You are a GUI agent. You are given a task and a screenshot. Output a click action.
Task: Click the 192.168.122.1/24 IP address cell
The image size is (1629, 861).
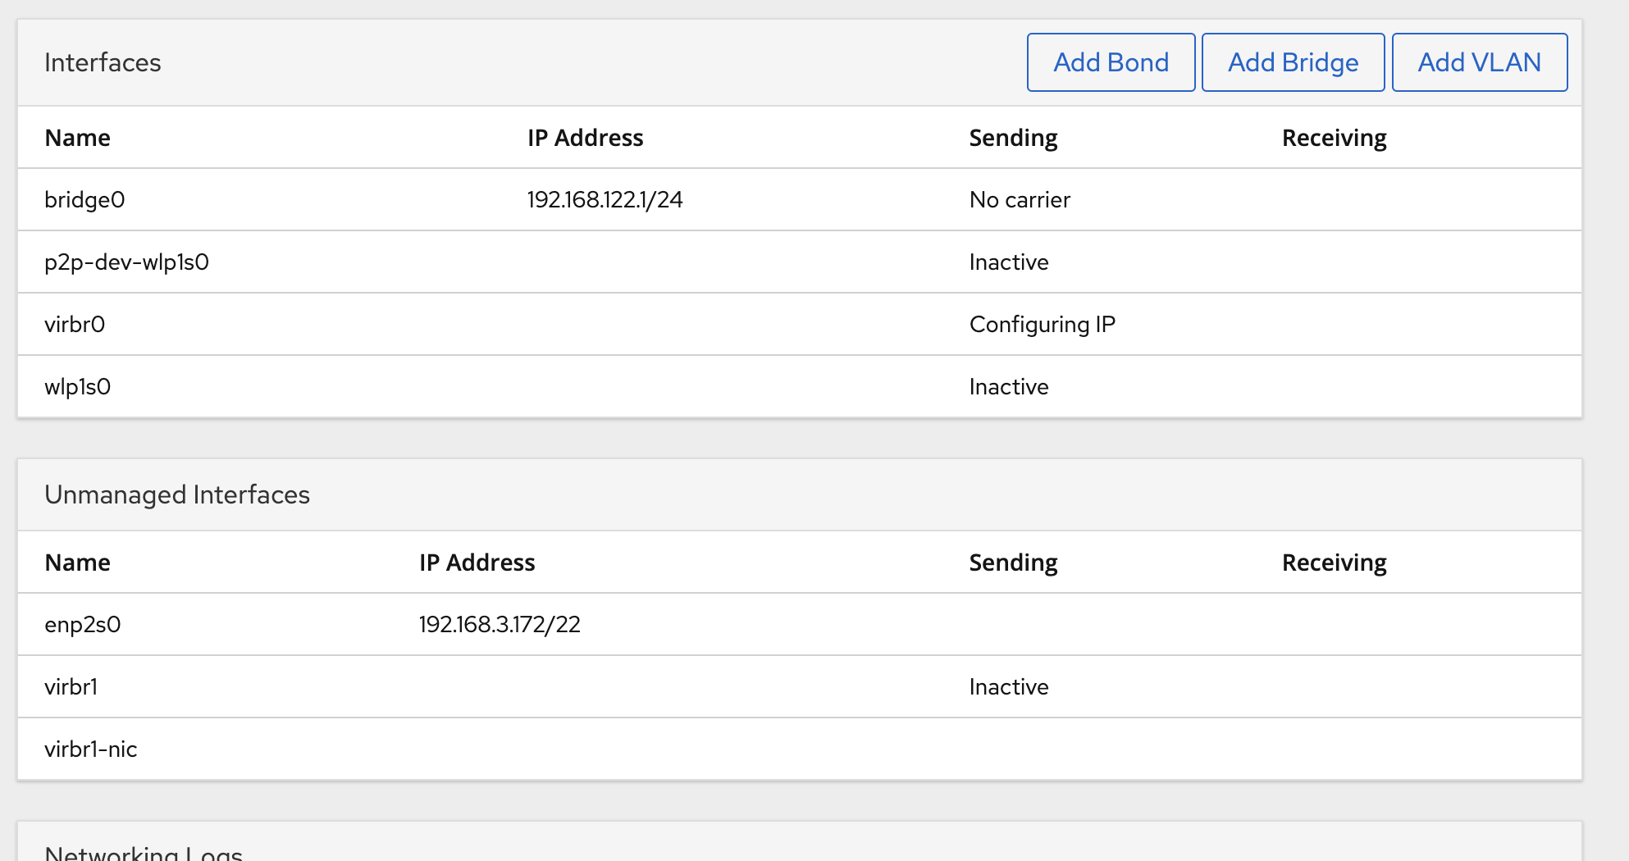[605, 199]
